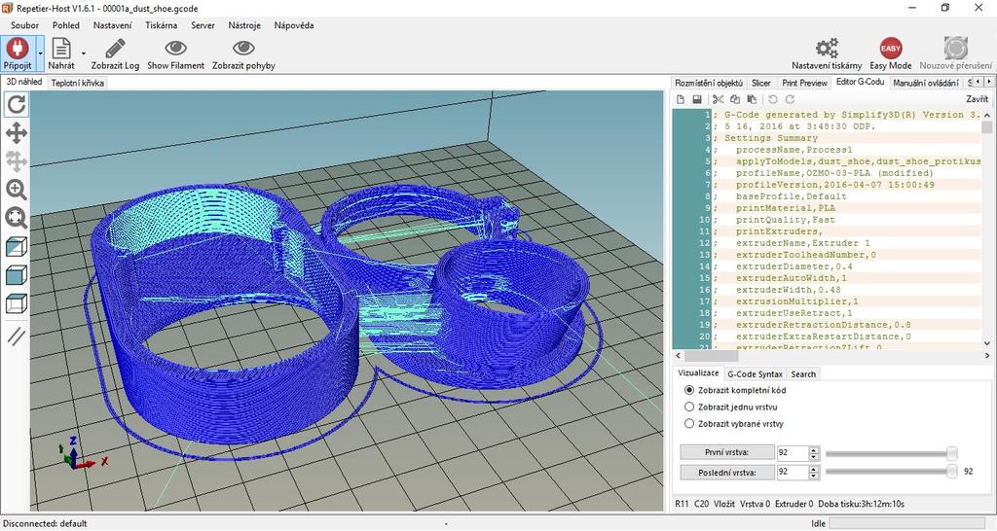Click the První vrstva button
Viewport: 997px width, 531px height.
[x=726, y=452]
